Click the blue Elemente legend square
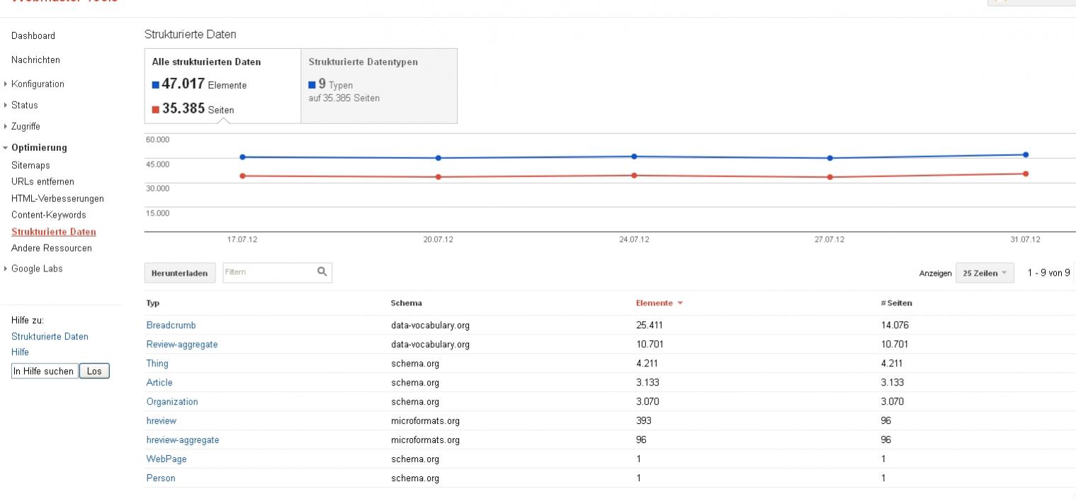1076x499 pixels. (x=156, y=85)
